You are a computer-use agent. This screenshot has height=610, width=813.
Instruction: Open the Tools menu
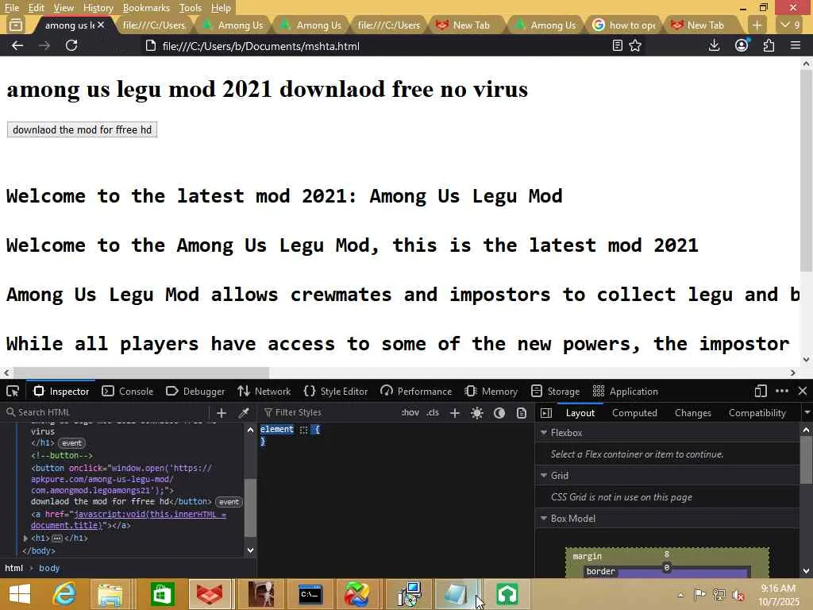point(191,8)
